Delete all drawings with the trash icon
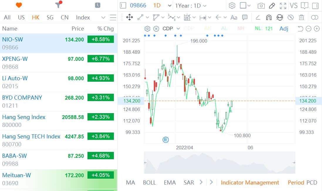 [x=301, y=18]
